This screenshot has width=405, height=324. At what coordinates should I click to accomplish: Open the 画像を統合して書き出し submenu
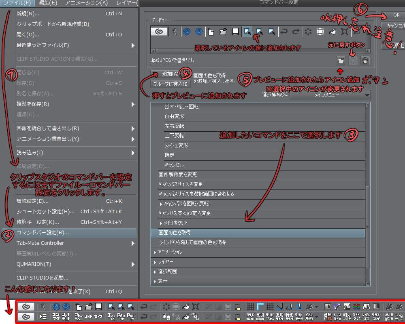[76, 128]
